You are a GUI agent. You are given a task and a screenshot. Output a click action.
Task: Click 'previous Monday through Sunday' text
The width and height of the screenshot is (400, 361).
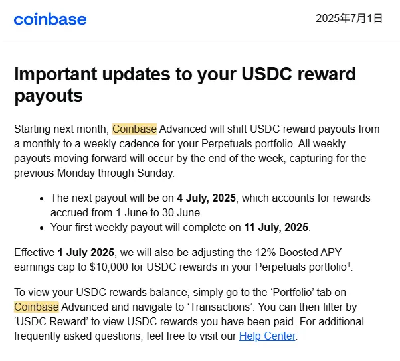(94, 173)
